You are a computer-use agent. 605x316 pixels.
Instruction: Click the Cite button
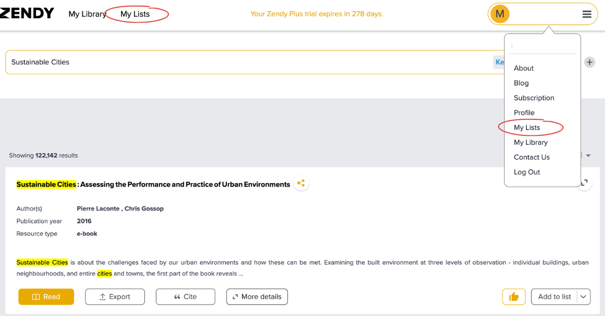click(x=186, y=297)
